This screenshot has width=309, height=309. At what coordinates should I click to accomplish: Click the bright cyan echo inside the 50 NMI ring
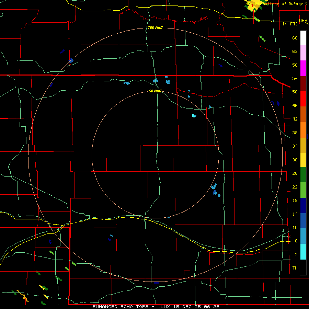click(194, 115)
